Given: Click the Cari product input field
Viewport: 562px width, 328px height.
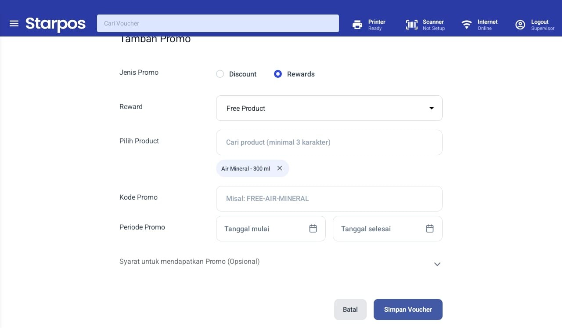Looking at the screenshot, I should (329, 142).
